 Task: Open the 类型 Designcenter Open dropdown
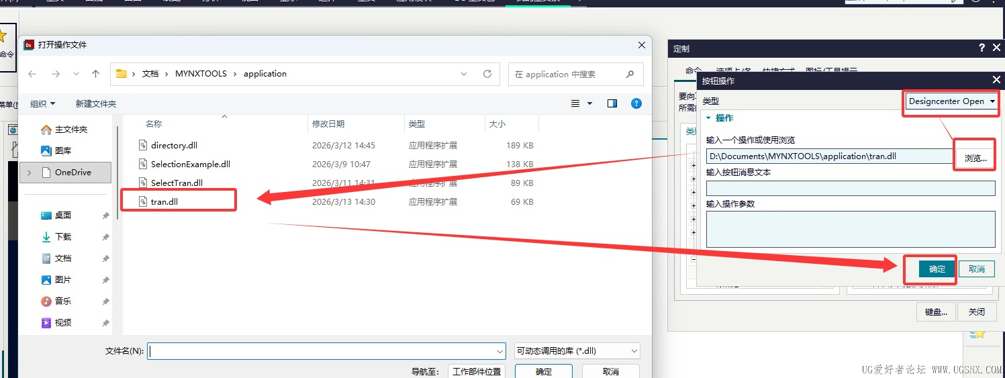click(x=951, y=101)
